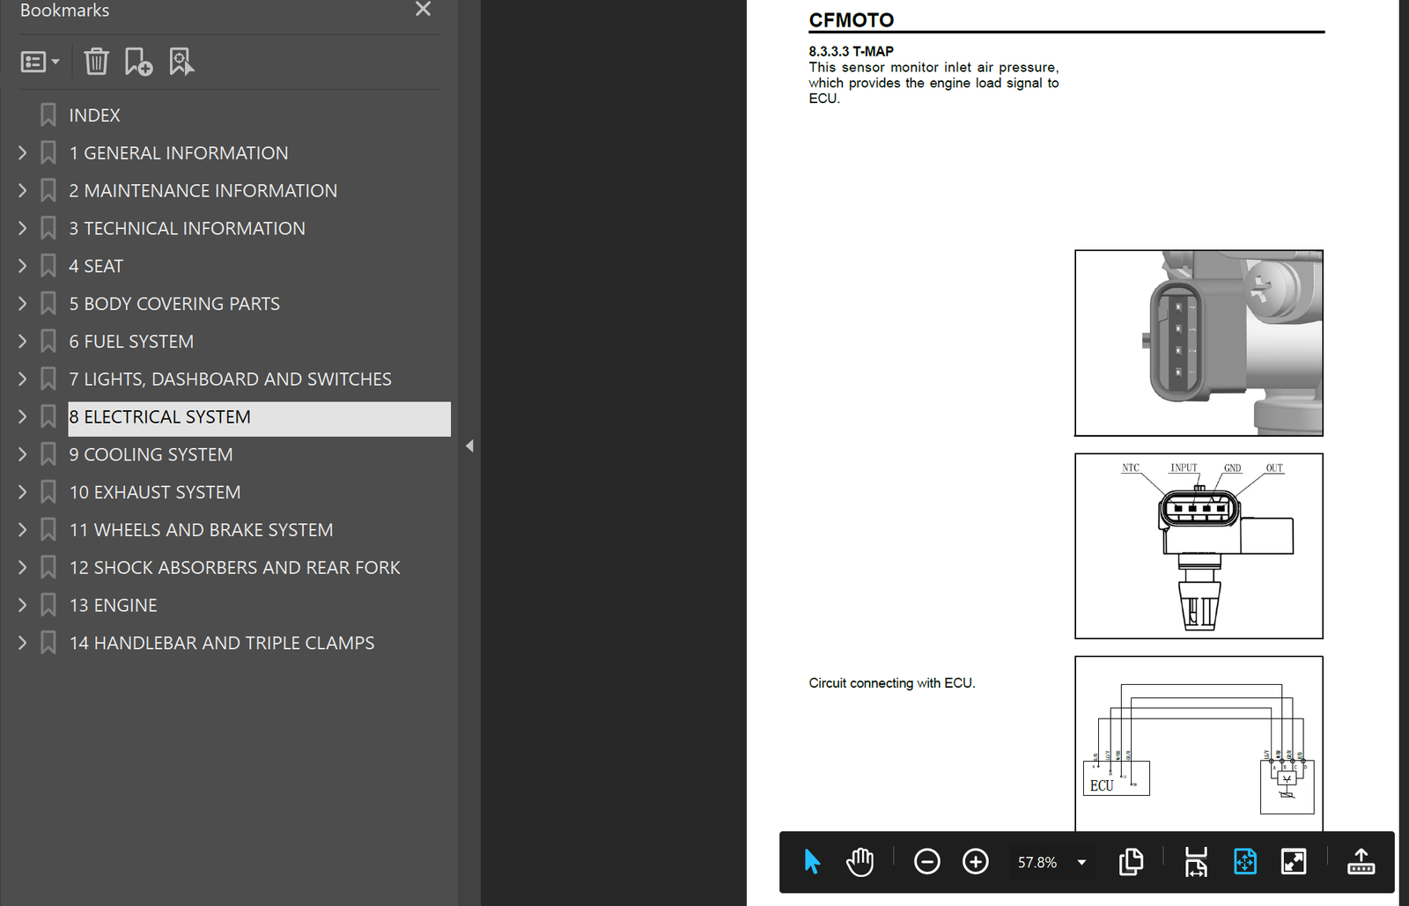Click the sensor pinout diagram
1409x906 pixels.
point(1199,546)
